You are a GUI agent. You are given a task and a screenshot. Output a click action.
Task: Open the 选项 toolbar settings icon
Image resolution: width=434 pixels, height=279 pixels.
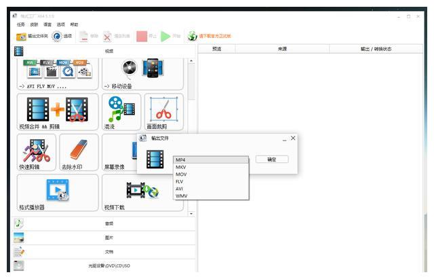tap(62, 36)
